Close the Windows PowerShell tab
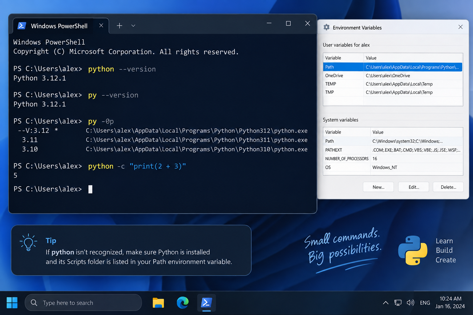Screen dimensions: 473x315 101,26
